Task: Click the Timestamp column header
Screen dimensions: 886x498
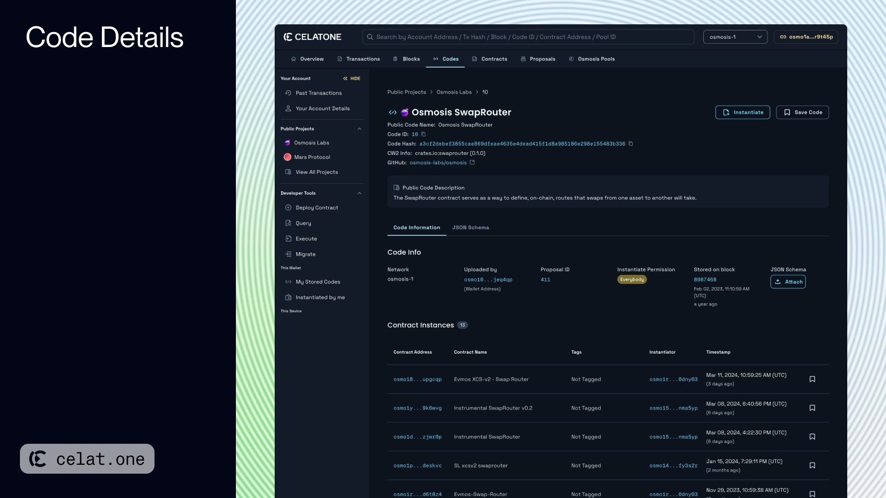Action: [x=718, y=352]
